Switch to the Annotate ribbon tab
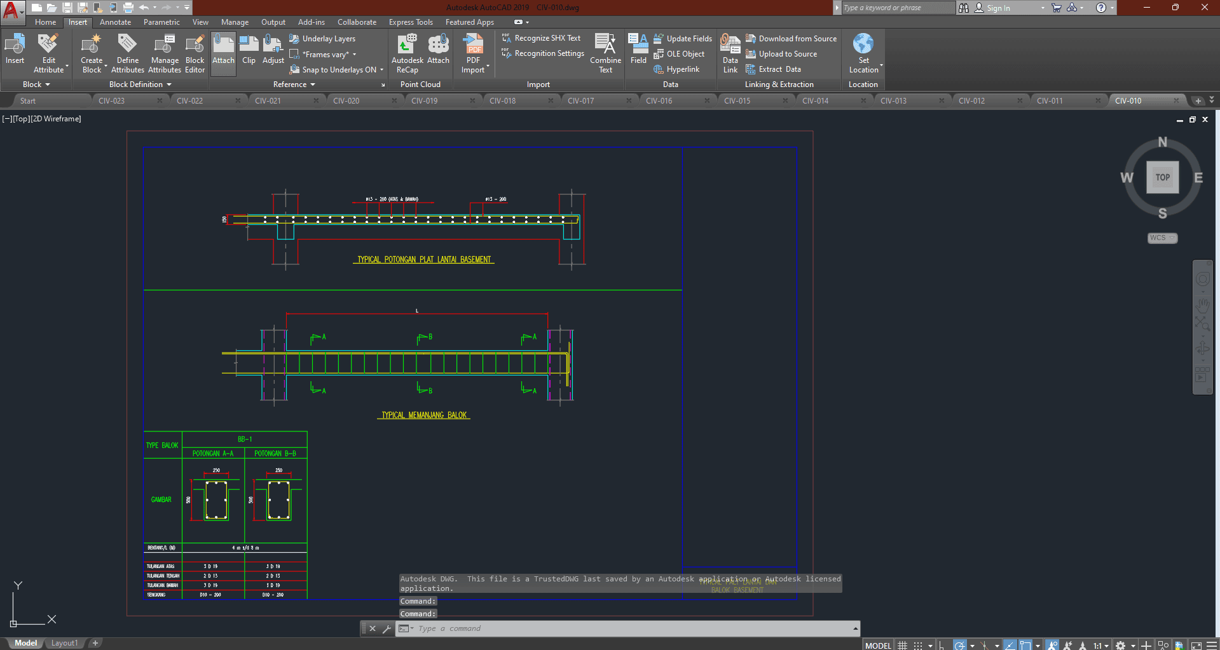 pyautogui.click(x=115, y=22)
